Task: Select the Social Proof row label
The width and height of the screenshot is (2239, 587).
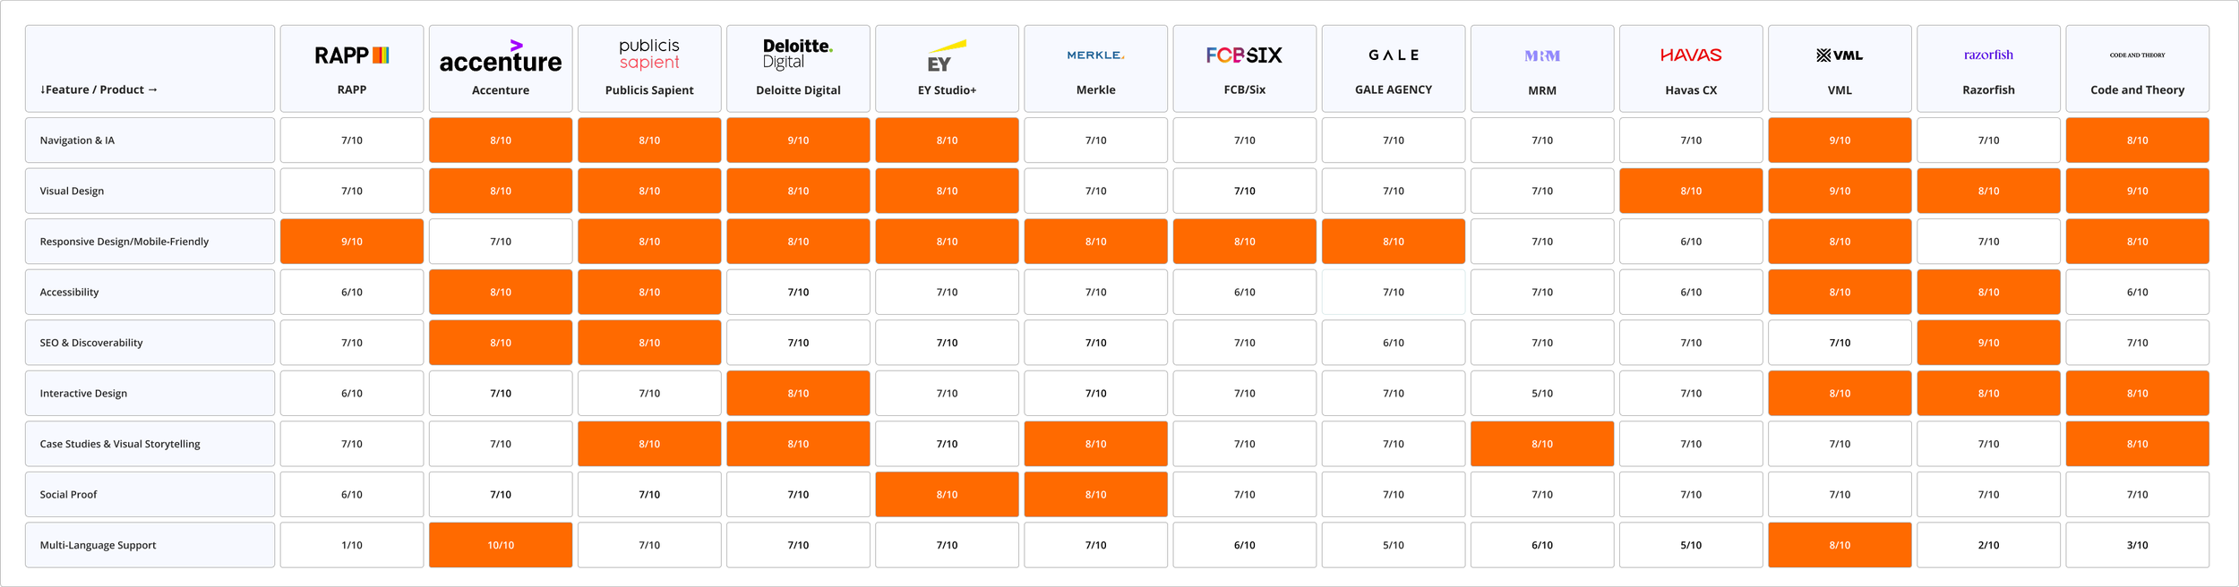Action: [150, 494]
